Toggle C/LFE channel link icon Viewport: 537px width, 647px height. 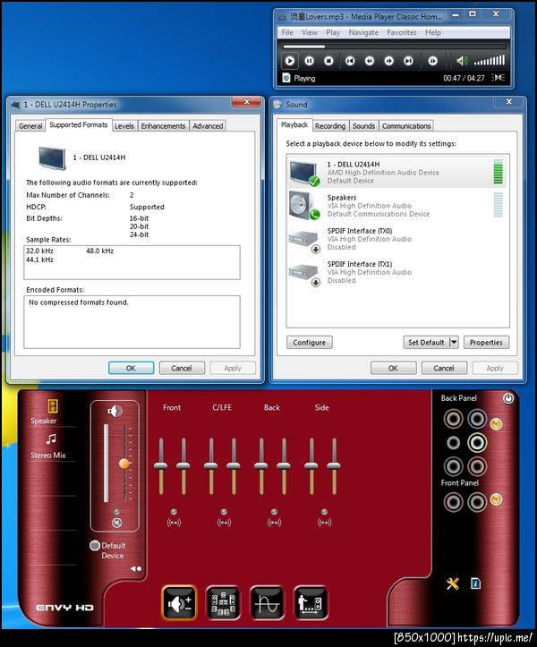click(x=224, y=523)
